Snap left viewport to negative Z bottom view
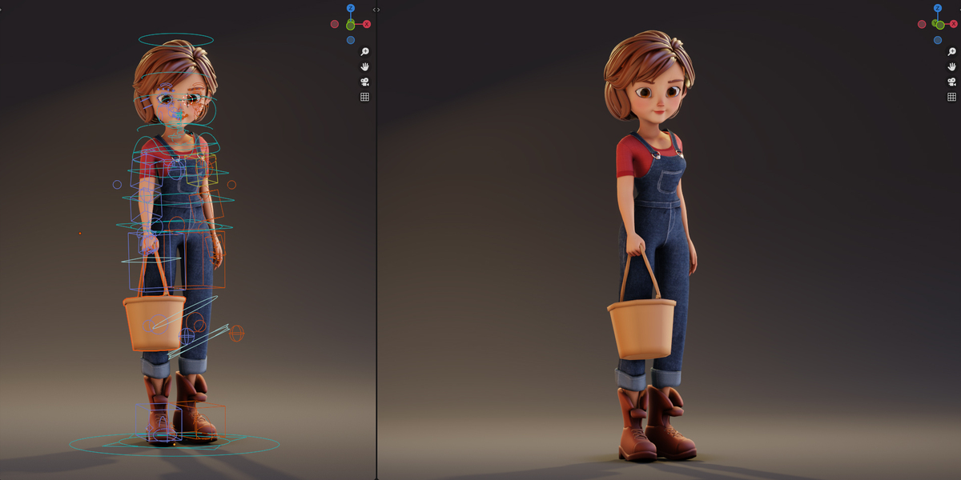 pos(351,40)
